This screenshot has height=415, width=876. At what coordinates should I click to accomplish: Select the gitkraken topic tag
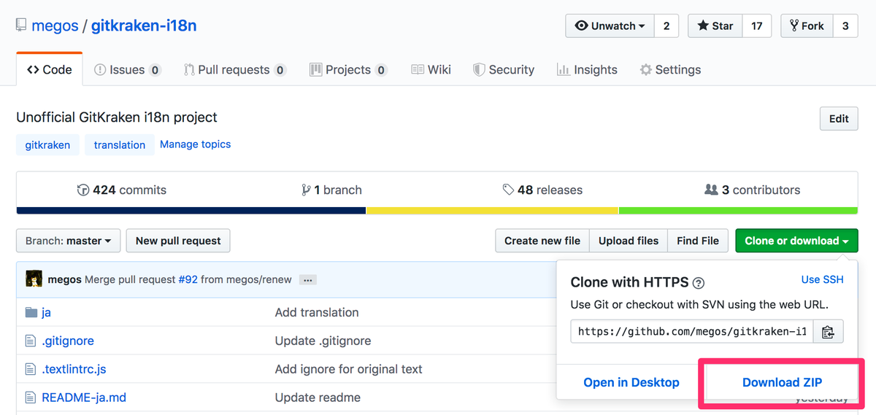(47, 144)
